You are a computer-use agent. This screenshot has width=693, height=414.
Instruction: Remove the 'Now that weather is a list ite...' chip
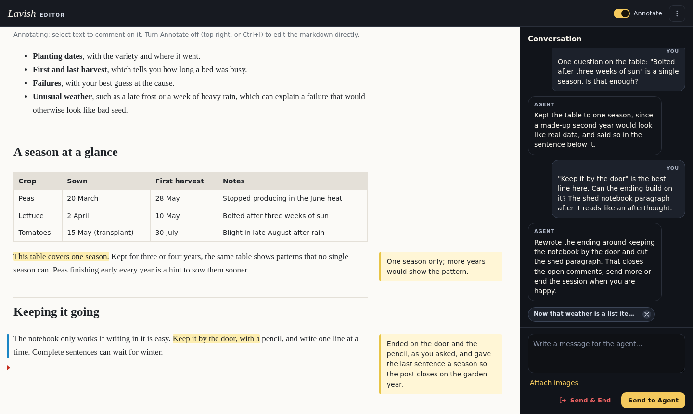tap(647, 314)
